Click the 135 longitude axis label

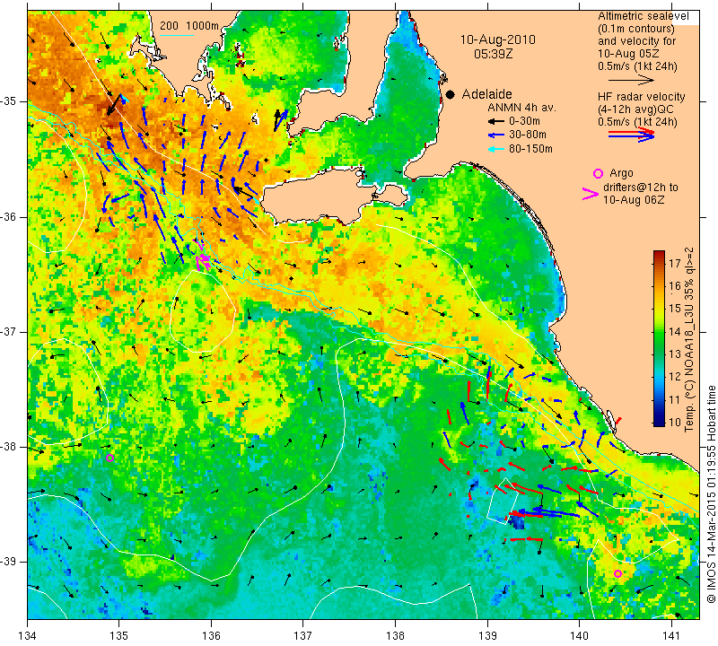click(x=119, y=636)
